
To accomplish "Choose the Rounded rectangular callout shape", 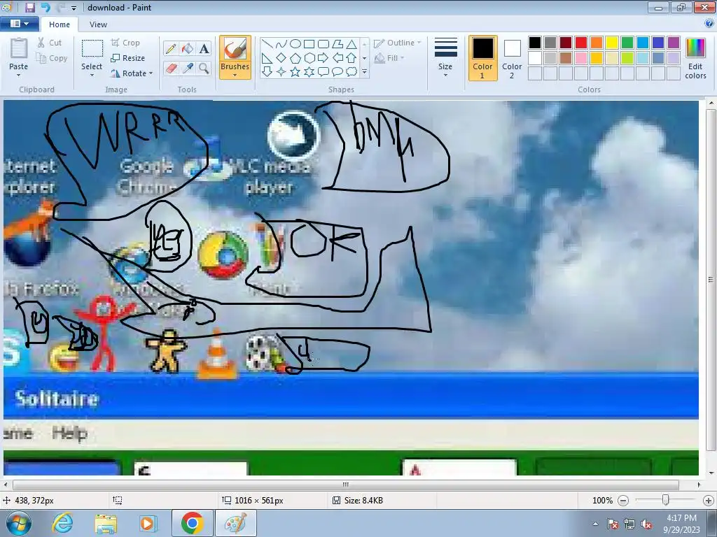I will [x=323, y=72].
